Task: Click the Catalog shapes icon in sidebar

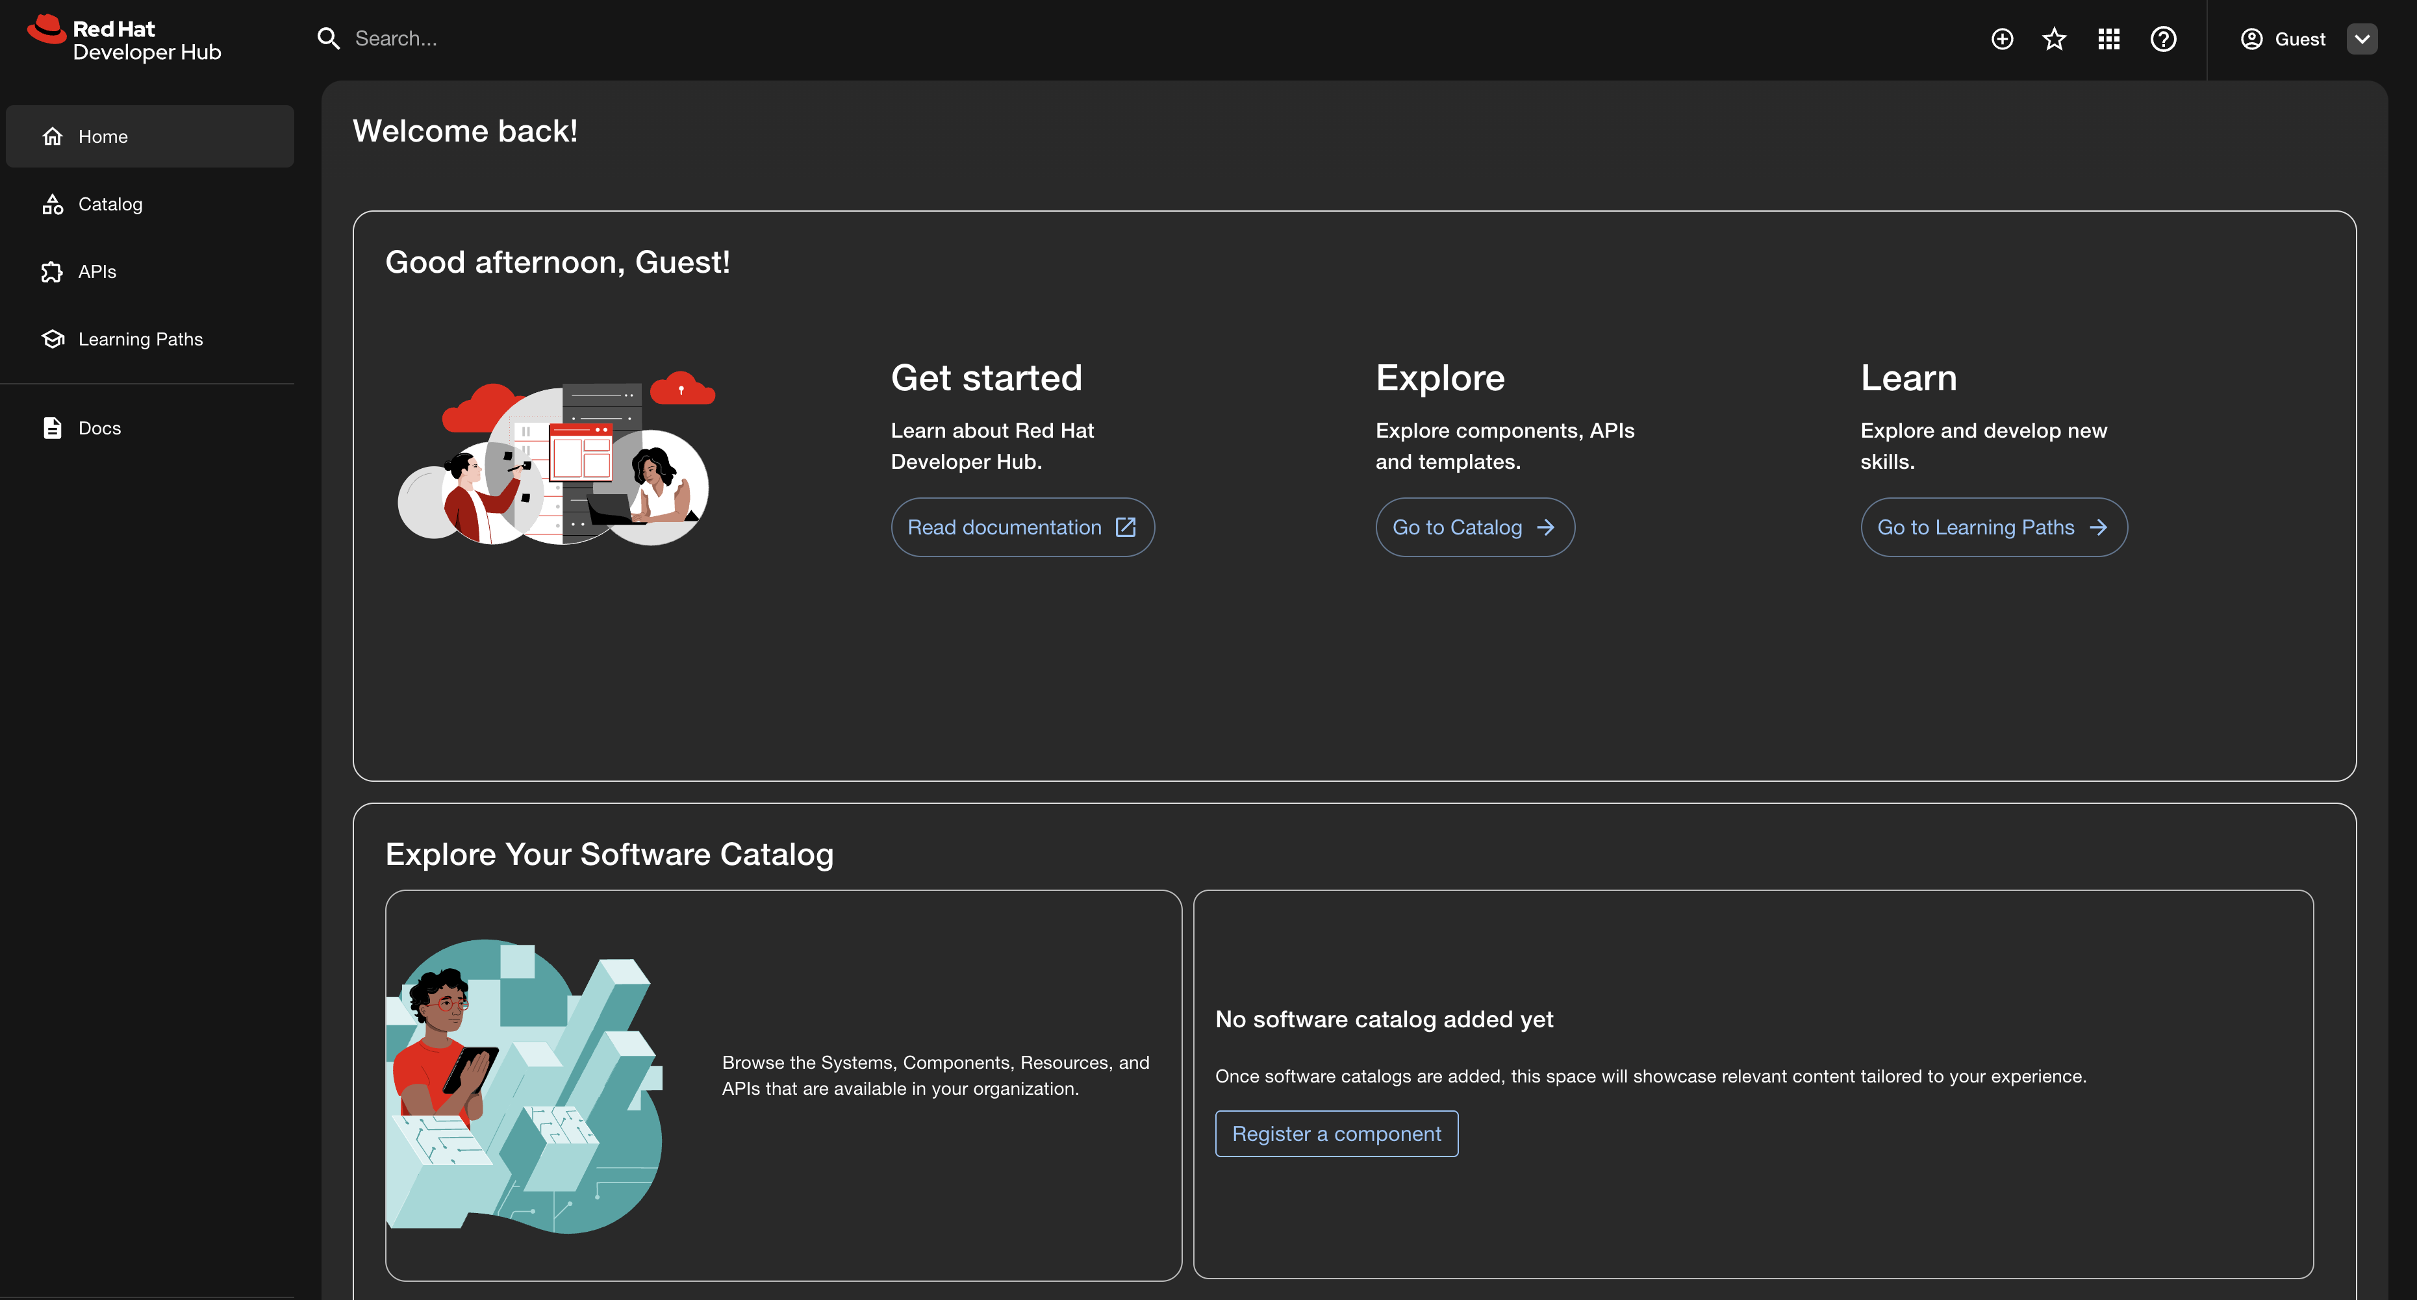Action: tap(53, 203)
